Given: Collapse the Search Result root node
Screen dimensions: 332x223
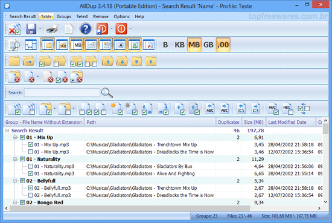Looking at the screenshot, I should coord(7,131).
